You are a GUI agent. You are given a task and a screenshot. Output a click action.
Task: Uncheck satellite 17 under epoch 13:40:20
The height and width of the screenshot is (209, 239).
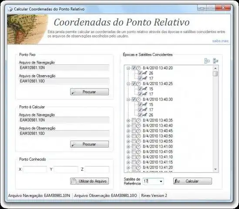pos(140,78)
